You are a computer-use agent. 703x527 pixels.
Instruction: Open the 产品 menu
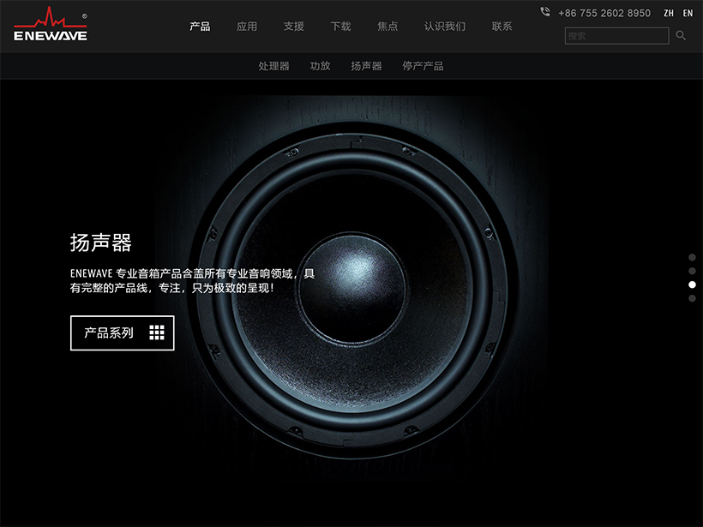click(x=200, y=27)
